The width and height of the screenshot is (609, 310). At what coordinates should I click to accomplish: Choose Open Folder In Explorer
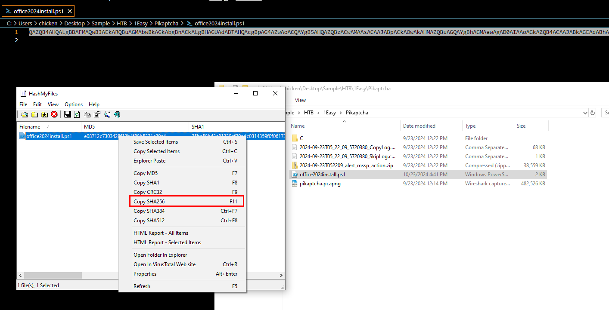click(185, 255)
